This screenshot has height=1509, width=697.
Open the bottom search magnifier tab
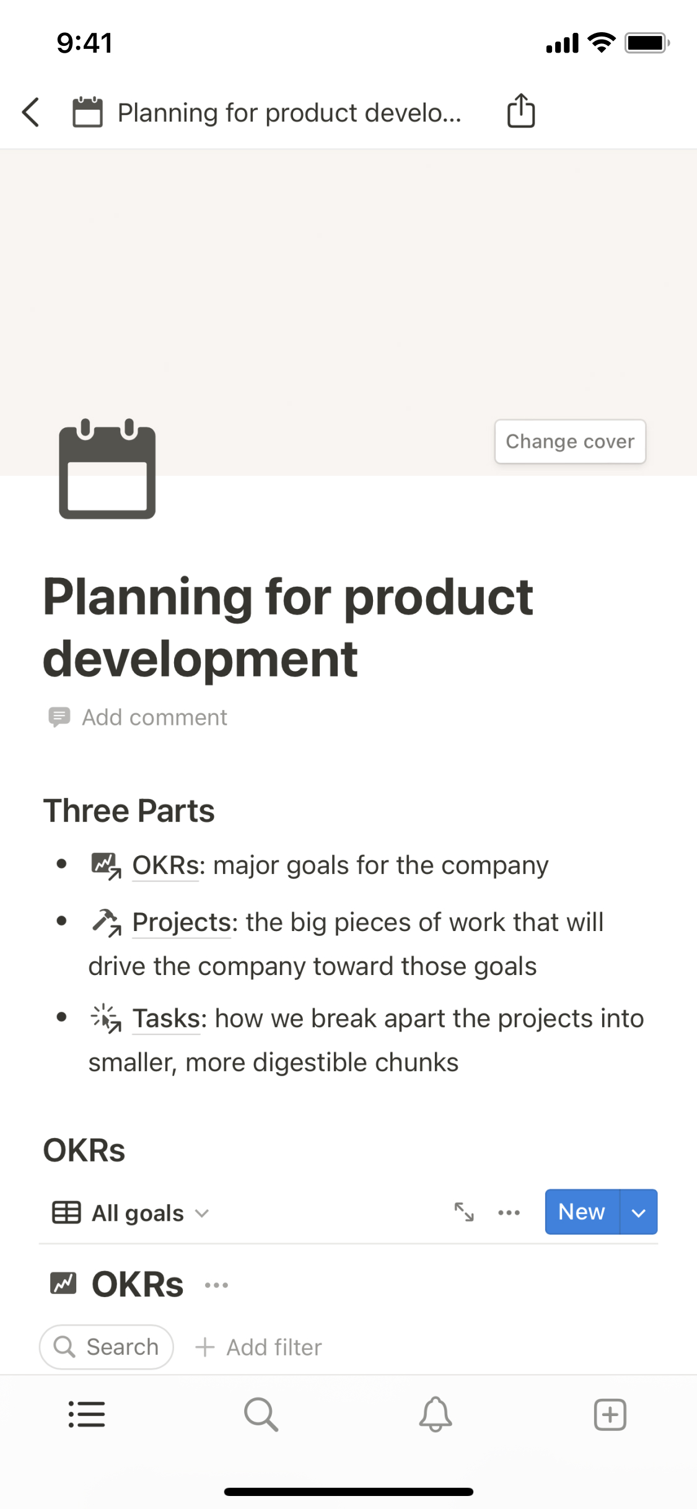(261, 1414)
